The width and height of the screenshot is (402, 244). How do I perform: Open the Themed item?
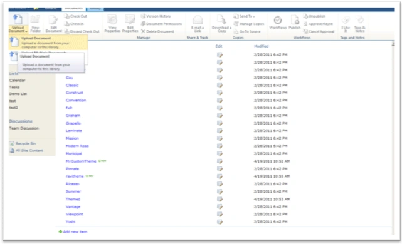pos(73,200)
